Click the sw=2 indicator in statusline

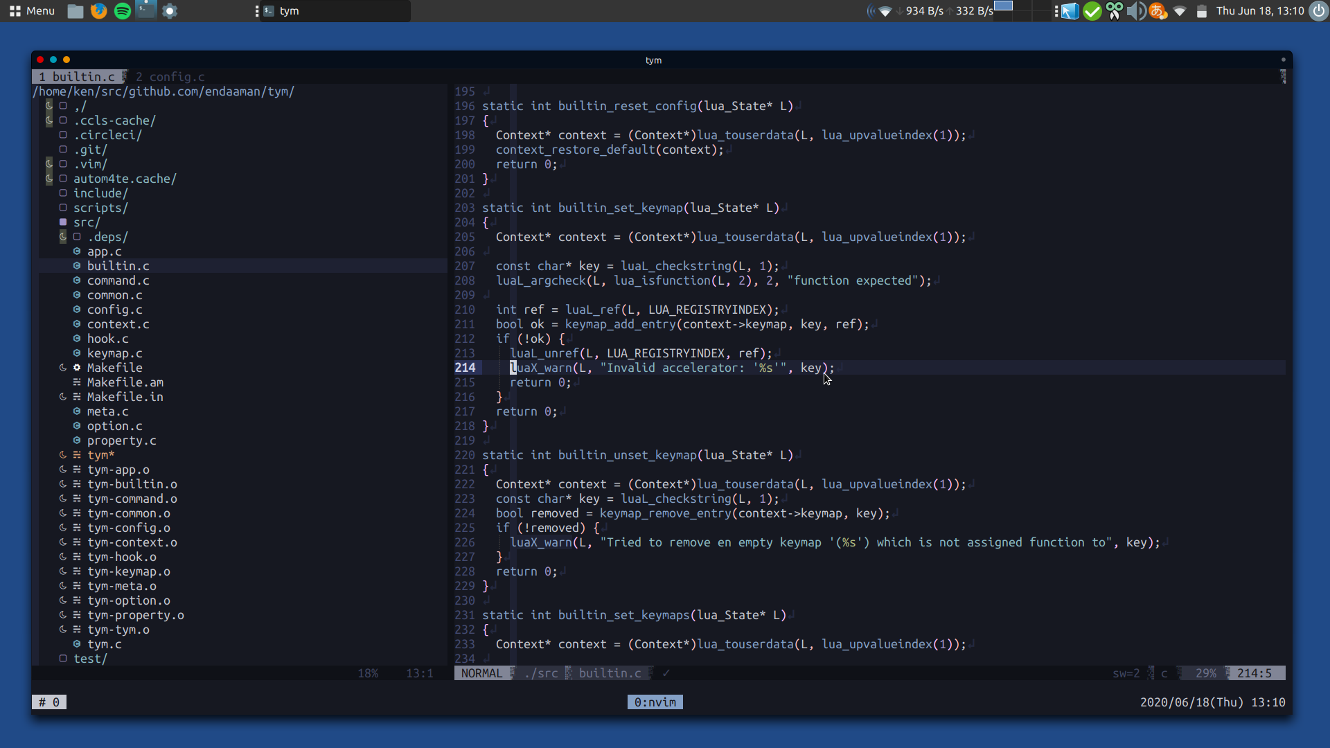click(1126, 673)
